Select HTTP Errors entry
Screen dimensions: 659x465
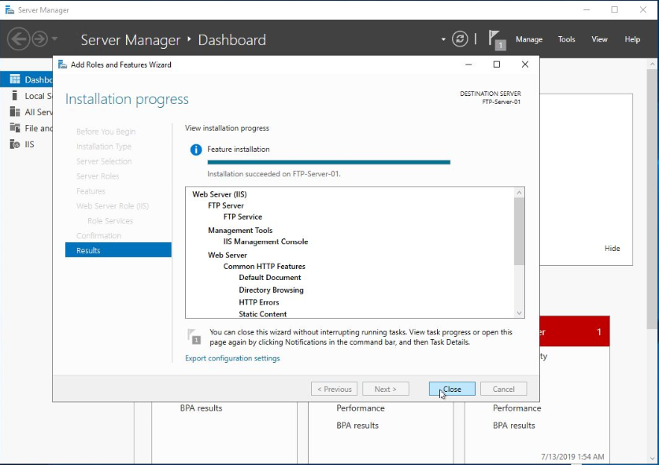259,302
